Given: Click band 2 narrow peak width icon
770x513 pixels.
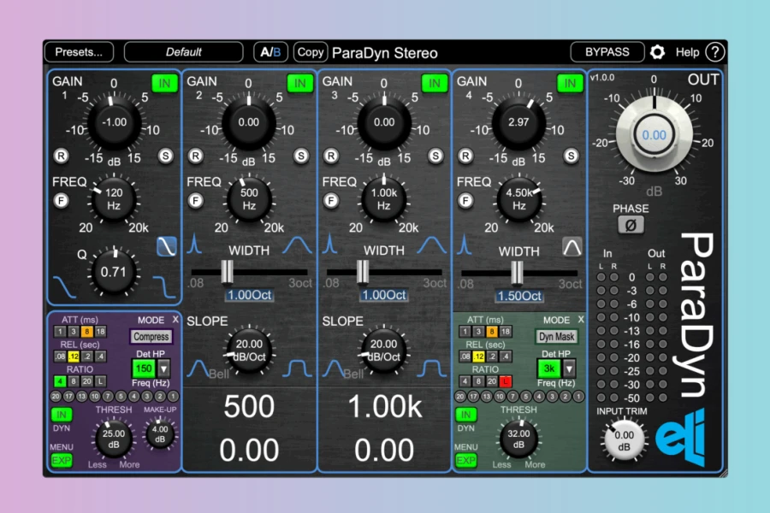Looking at the screenshot, I should [194, 244].
